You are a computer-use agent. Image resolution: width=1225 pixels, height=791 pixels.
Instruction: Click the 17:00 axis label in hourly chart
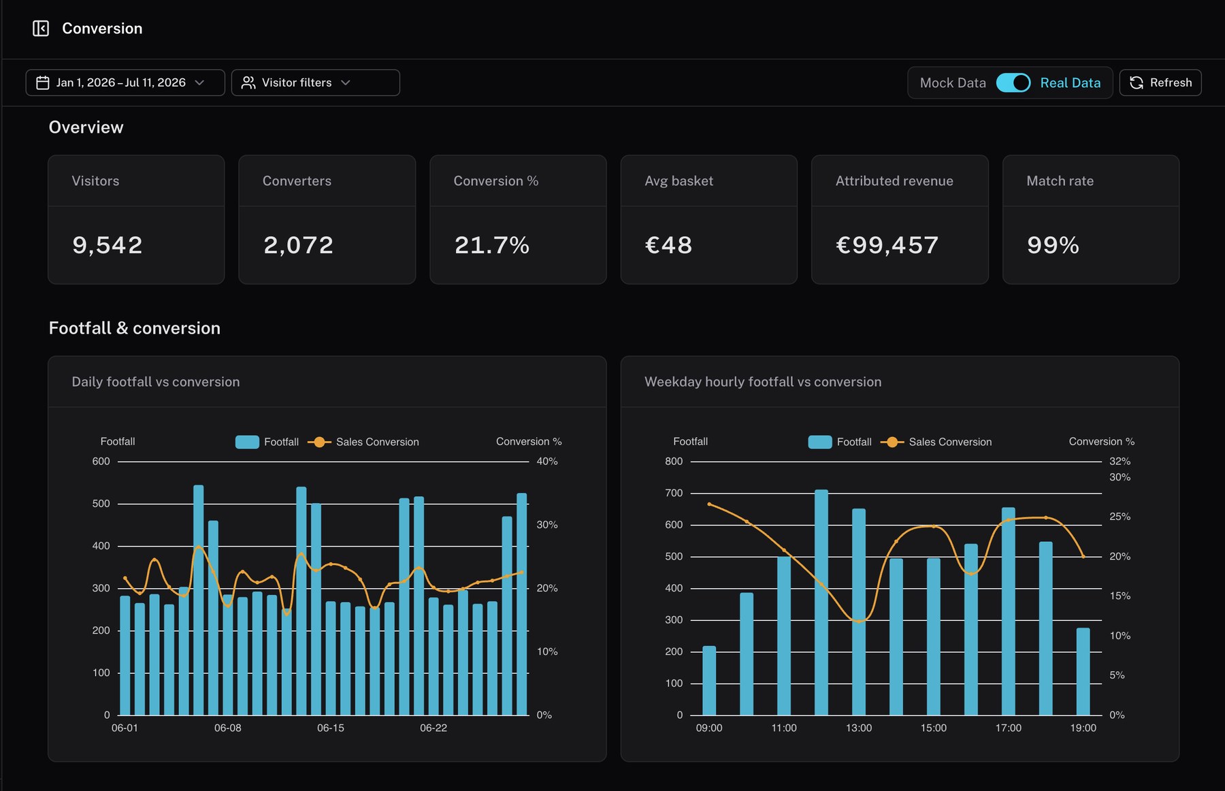[1009, 728]
